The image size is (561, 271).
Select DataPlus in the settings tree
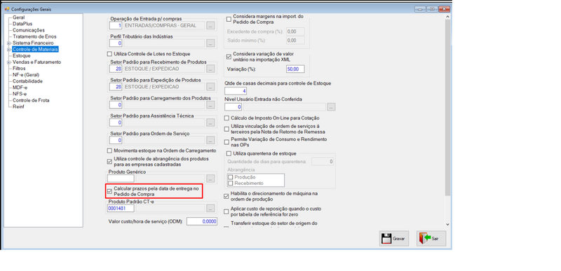click(22, 24)
